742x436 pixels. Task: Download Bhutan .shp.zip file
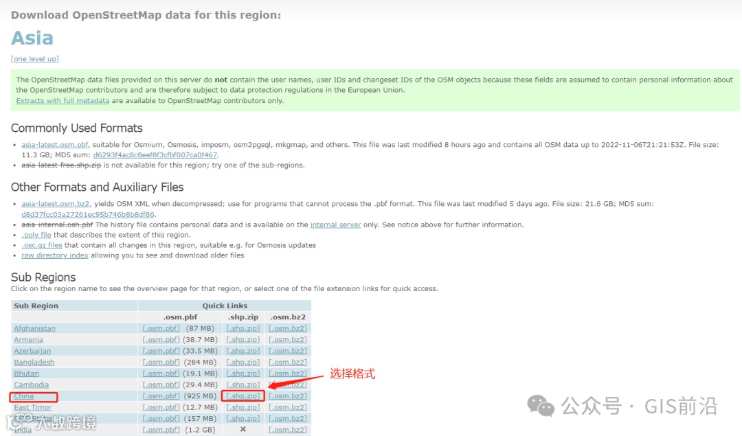pos(243,374)
